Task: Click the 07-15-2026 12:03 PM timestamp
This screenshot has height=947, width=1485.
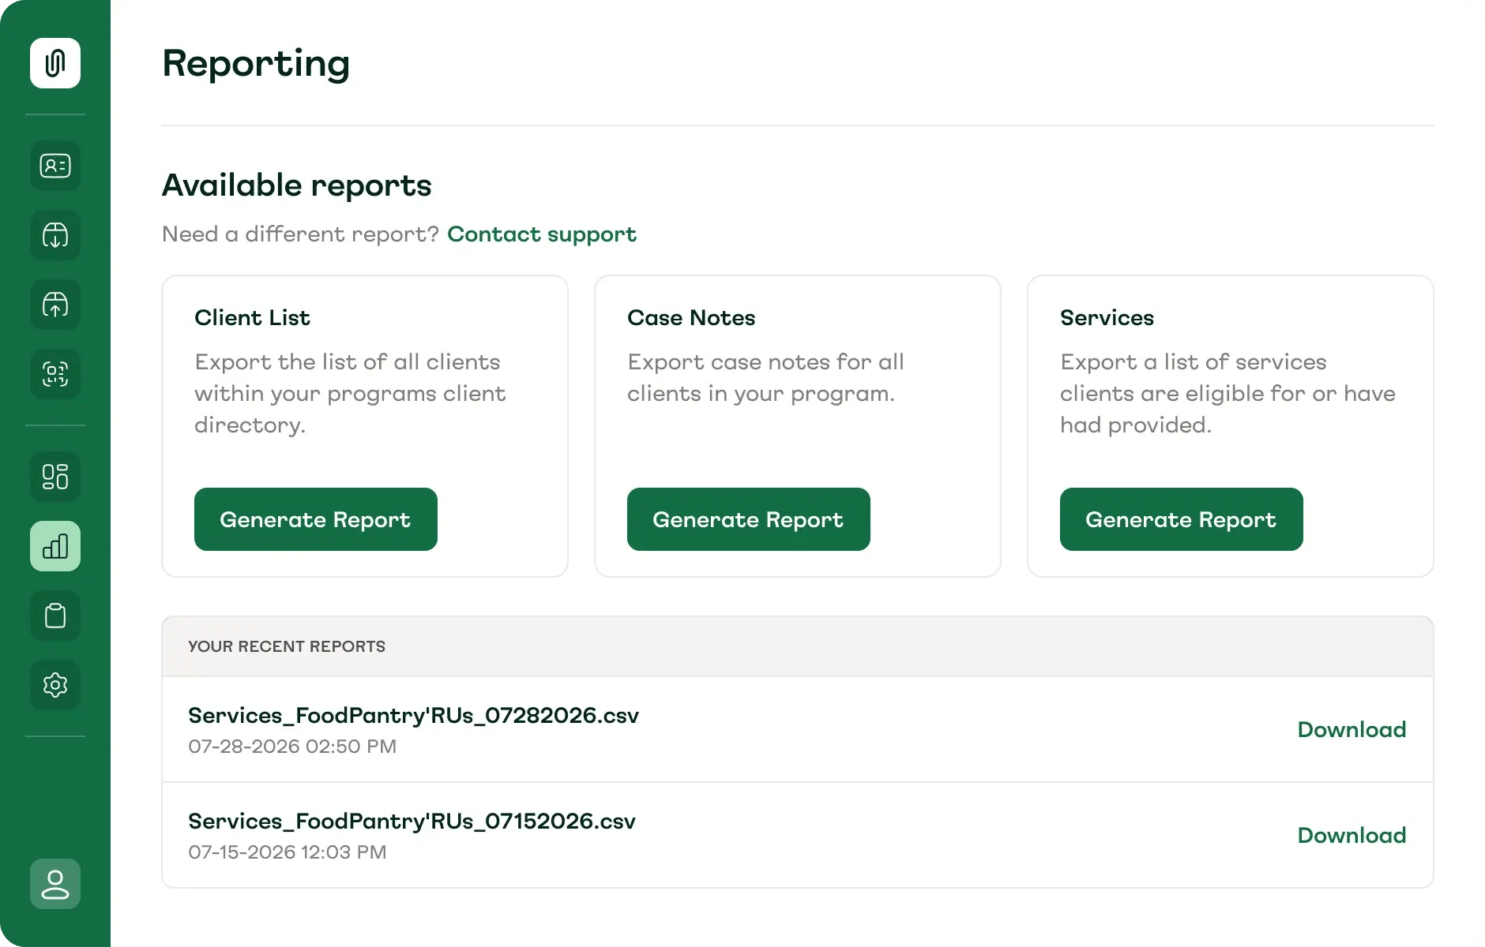Action: [288, 852]
